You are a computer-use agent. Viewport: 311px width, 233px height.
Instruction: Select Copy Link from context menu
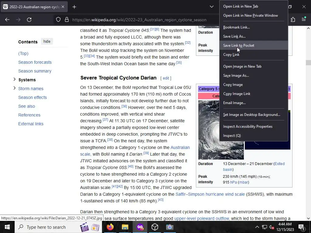(254, 55)
